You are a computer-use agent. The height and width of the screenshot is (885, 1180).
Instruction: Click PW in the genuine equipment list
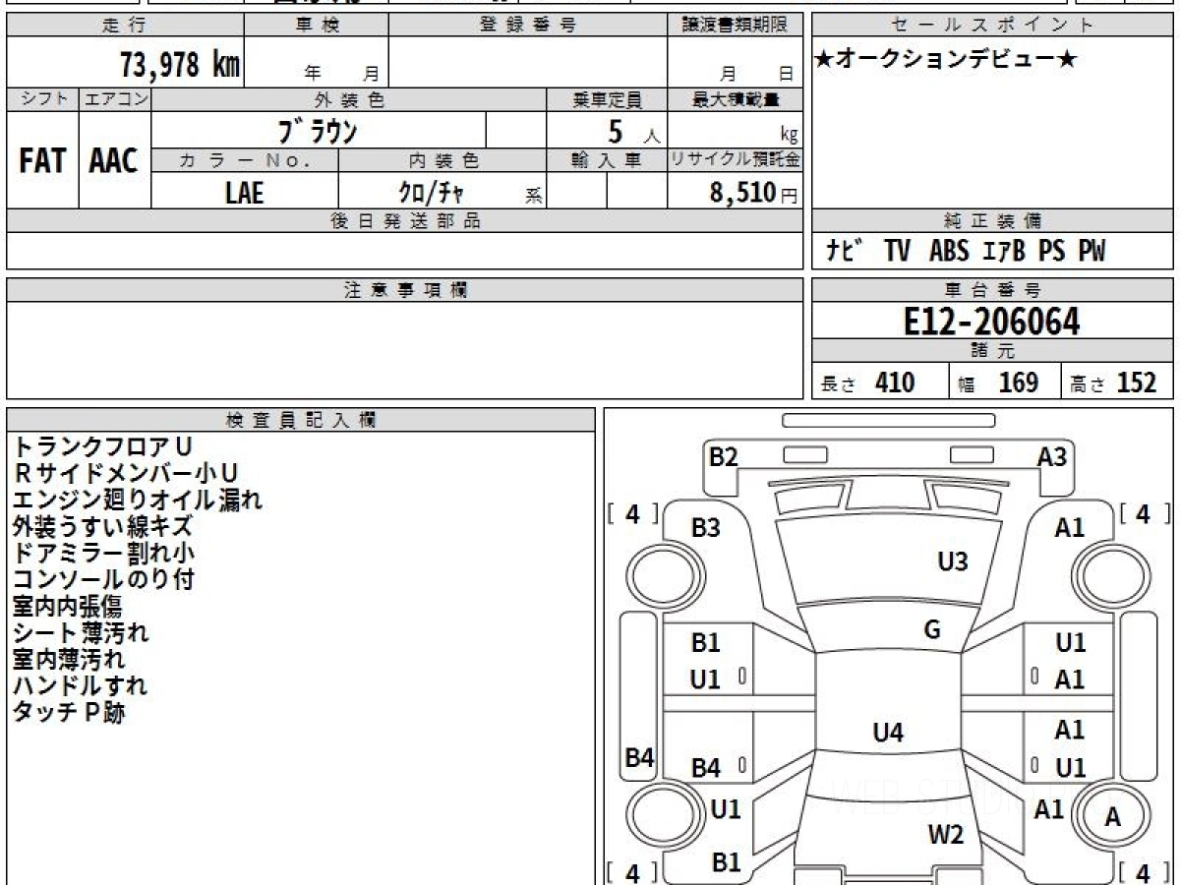click(1091, 252)
